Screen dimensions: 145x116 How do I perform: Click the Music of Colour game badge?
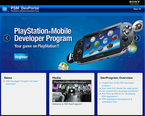coord(132,49)
